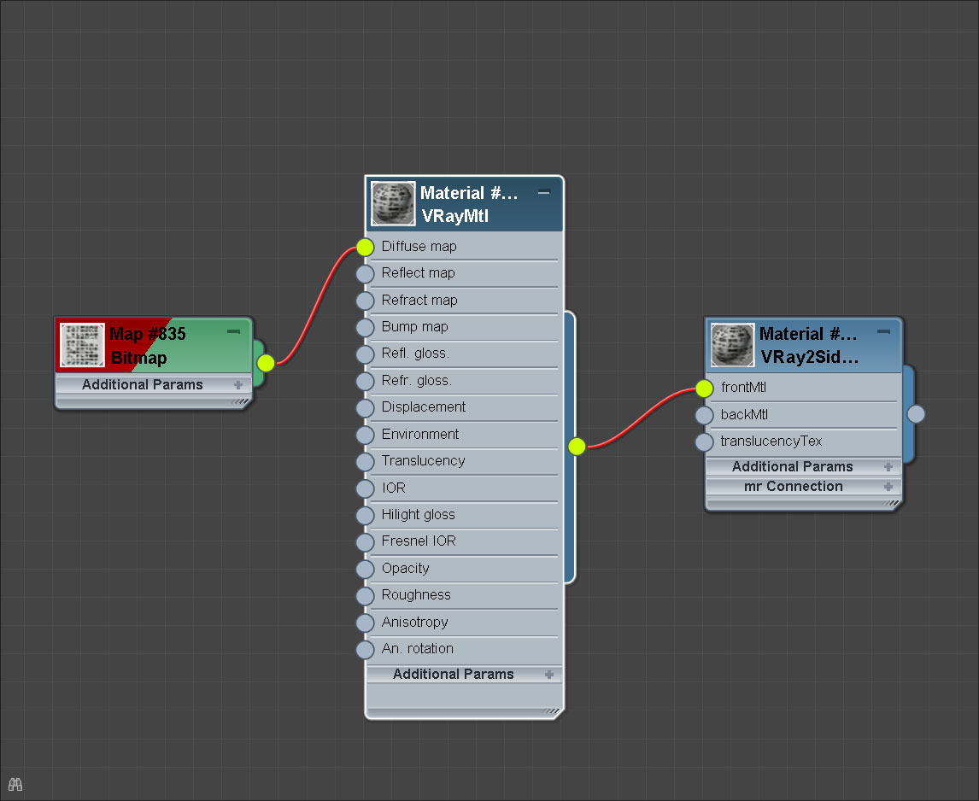
Task: Expand the mr Connection rollout
Action: (888, 487)
